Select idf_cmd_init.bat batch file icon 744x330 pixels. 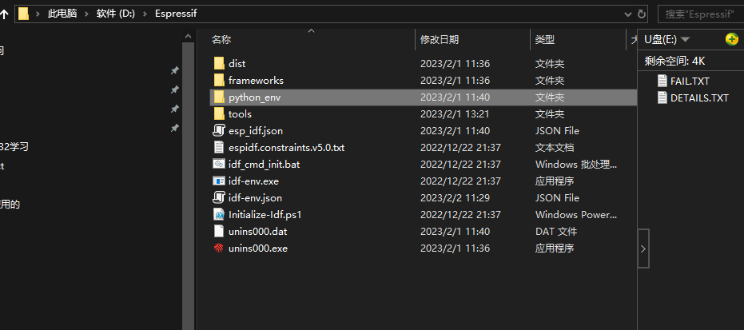point(219,164)
